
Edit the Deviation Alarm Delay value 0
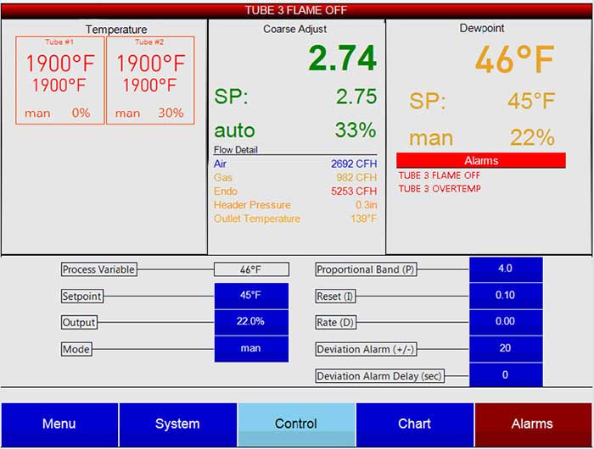click(506, 374)
